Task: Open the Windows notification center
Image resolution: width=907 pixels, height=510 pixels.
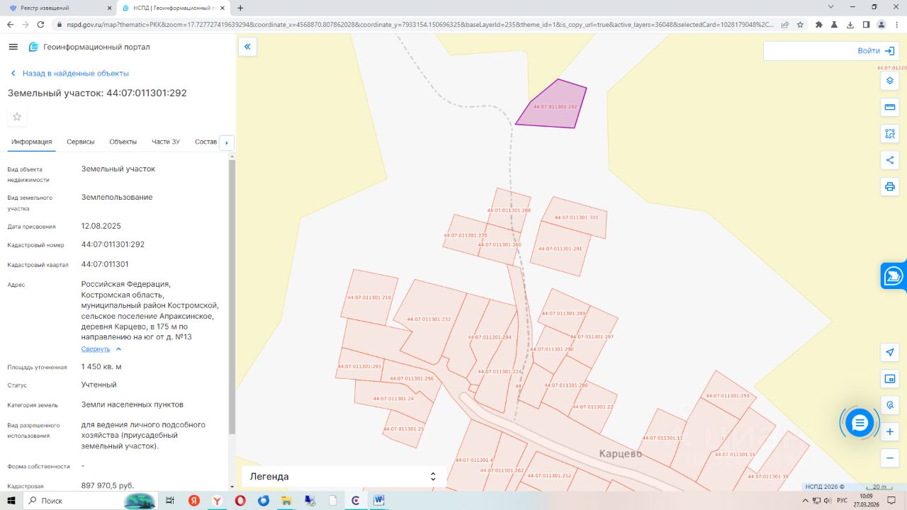Action: tap(892, 500)
